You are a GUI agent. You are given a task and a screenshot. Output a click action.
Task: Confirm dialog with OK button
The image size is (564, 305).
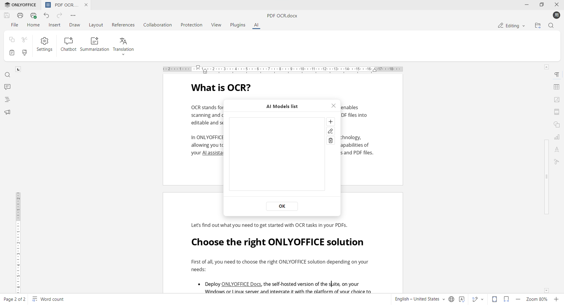[x=282, y=206]
